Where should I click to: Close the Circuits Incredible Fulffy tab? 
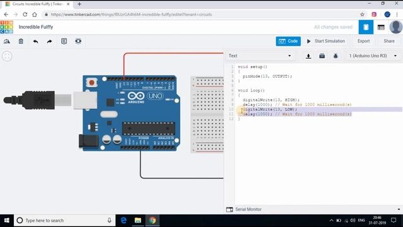coord(68,4)
